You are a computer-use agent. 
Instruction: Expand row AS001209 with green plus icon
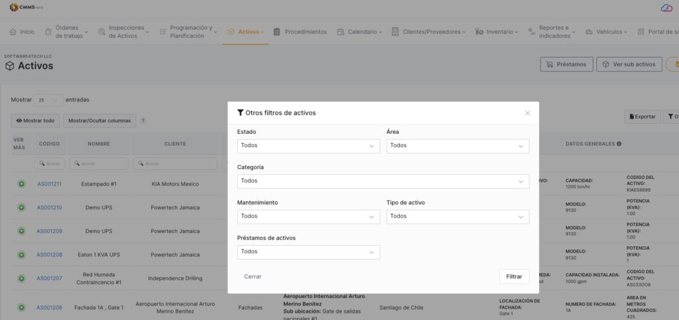pyautogui.click(x=21, y=231)
